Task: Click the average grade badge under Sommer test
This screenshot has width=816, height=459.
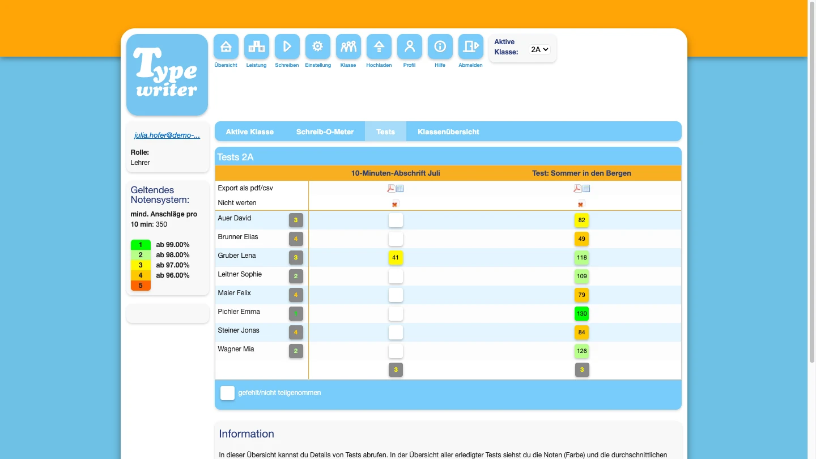Action: point(582,369)
